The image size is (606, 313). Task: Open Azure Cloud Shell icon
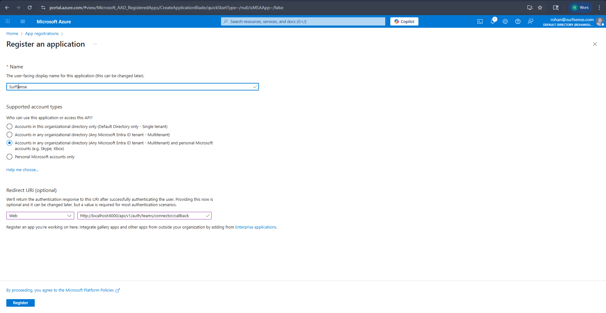pyautogui.click(x=480, y=21)
